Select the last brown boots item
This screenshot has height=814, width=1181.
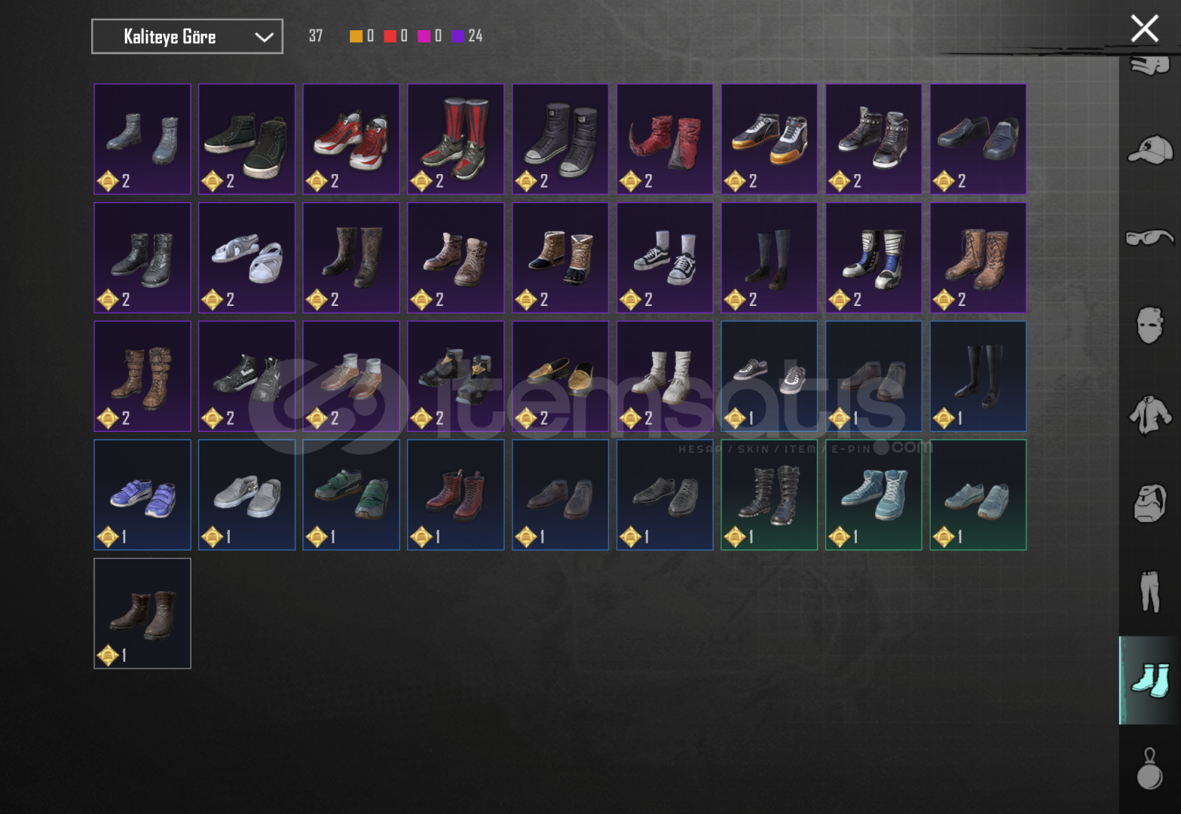pos(142,613)
